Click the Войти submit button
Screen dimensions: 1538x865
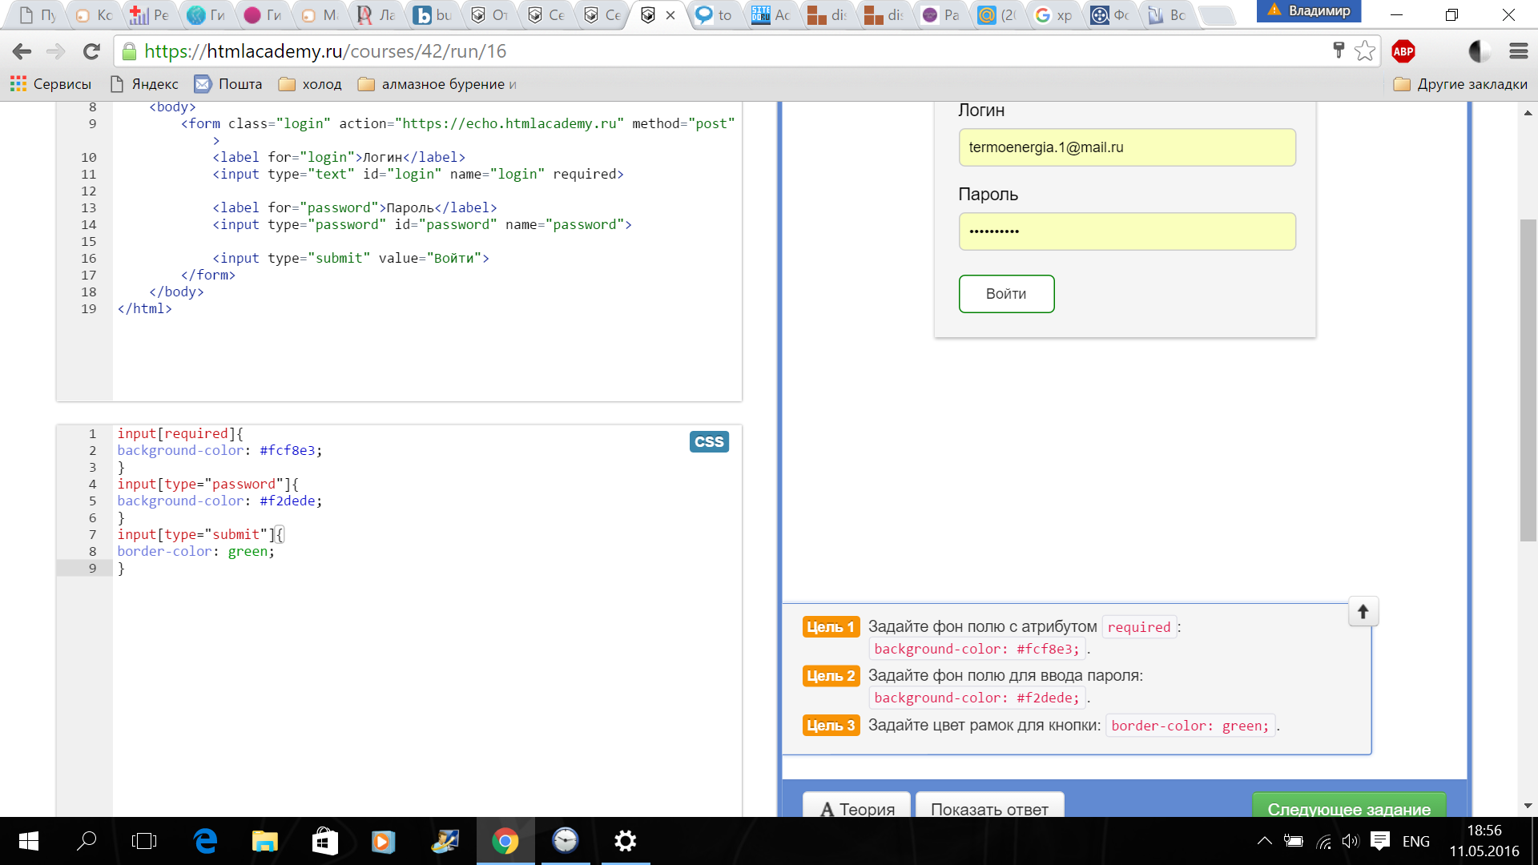tap(1006, 294)
